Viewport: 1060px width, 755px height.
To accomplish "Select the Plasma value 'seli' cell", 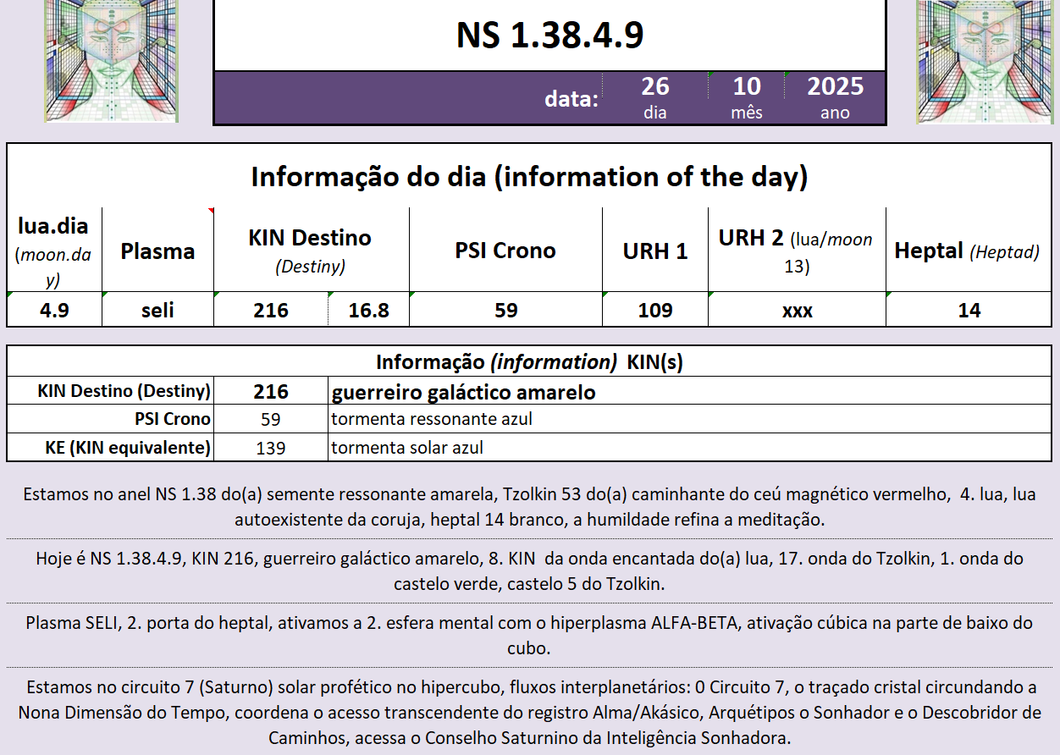I will (x=157, y=310).
